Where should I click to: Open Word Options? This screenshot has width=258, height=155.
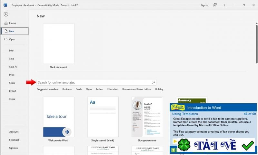(14, 148)
